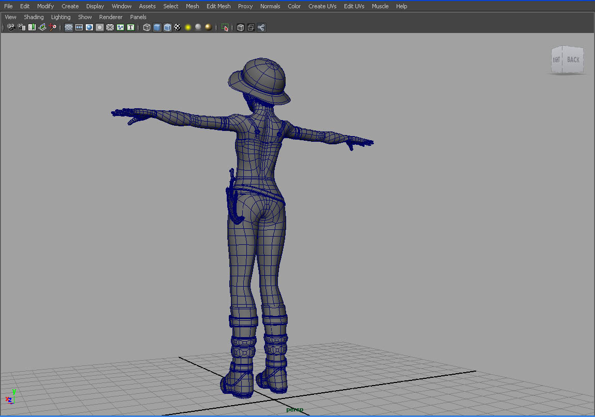Open the Panels menu
The height and width of the screenshot is (417, 595).
[x=138, y=17]
